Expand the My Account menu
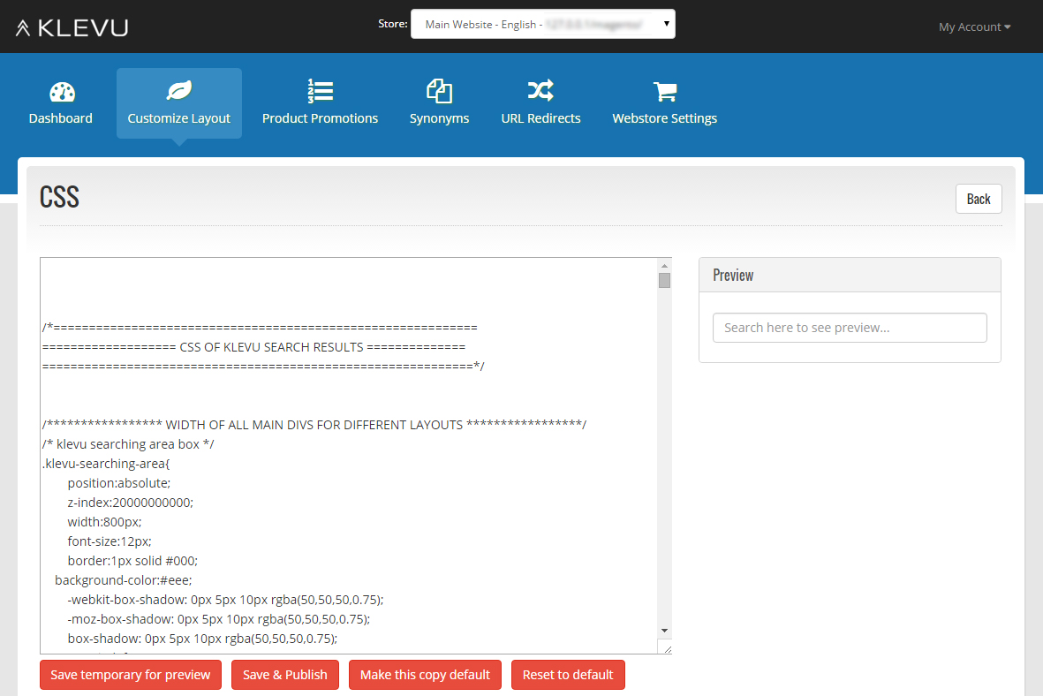This screenshot has height=696, width=1043. pos(974,26)
